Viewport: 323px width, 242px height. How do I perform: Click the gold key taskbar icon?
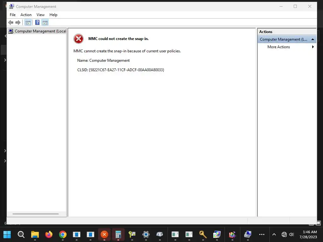click(x=203, y=234)
